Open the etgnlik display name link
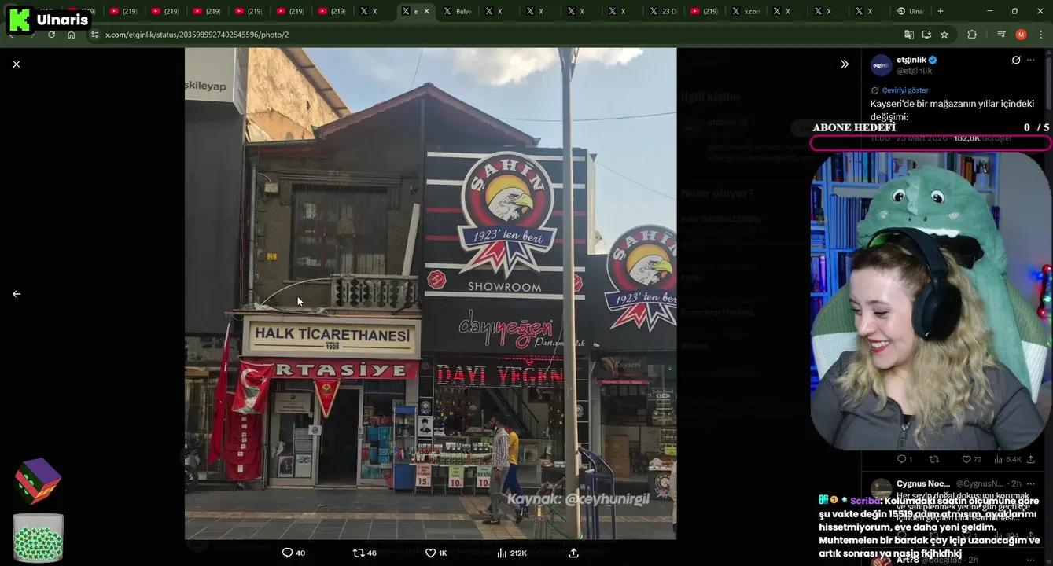 pyautogui.click(x=911, y=60)
